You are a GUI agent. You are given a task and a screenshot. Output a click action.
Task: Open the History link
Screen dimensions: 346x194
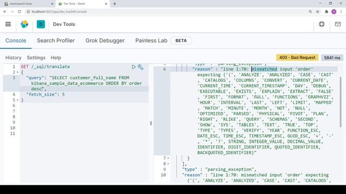tap(14, 58)
